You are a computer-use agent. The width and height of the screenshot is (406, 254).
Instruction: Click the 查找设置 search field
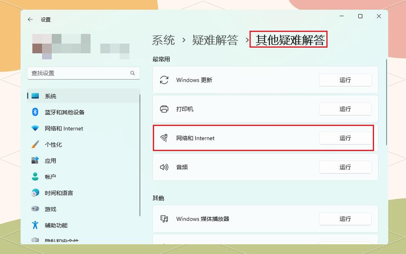click(84, 73)
